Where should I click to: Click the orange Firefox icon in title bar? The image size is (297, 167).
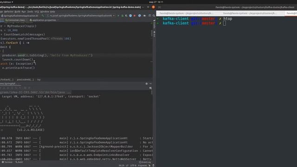tap(153, 7)
